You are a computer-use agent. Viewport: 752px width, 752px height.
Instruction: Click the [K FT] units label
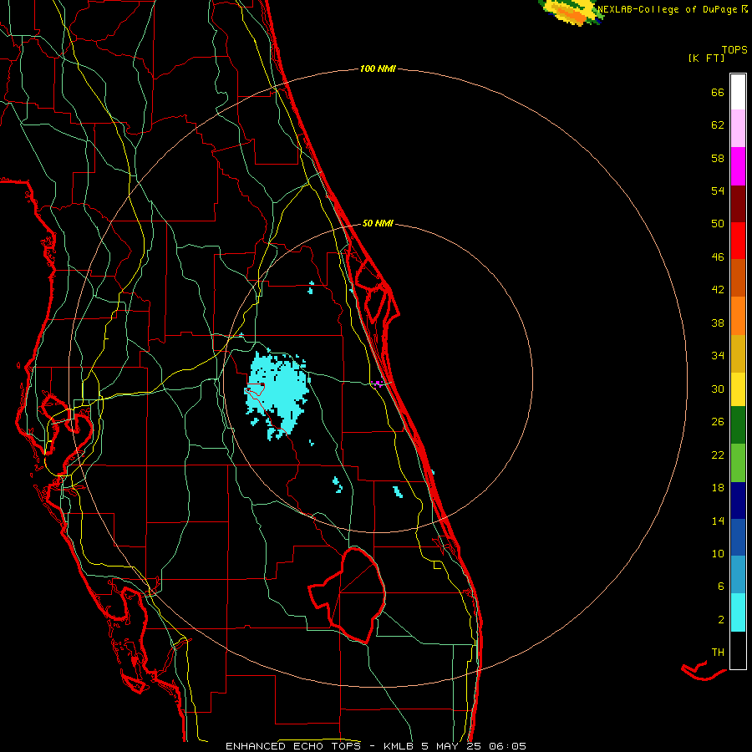pyautogui.click(x=706, y=58)
